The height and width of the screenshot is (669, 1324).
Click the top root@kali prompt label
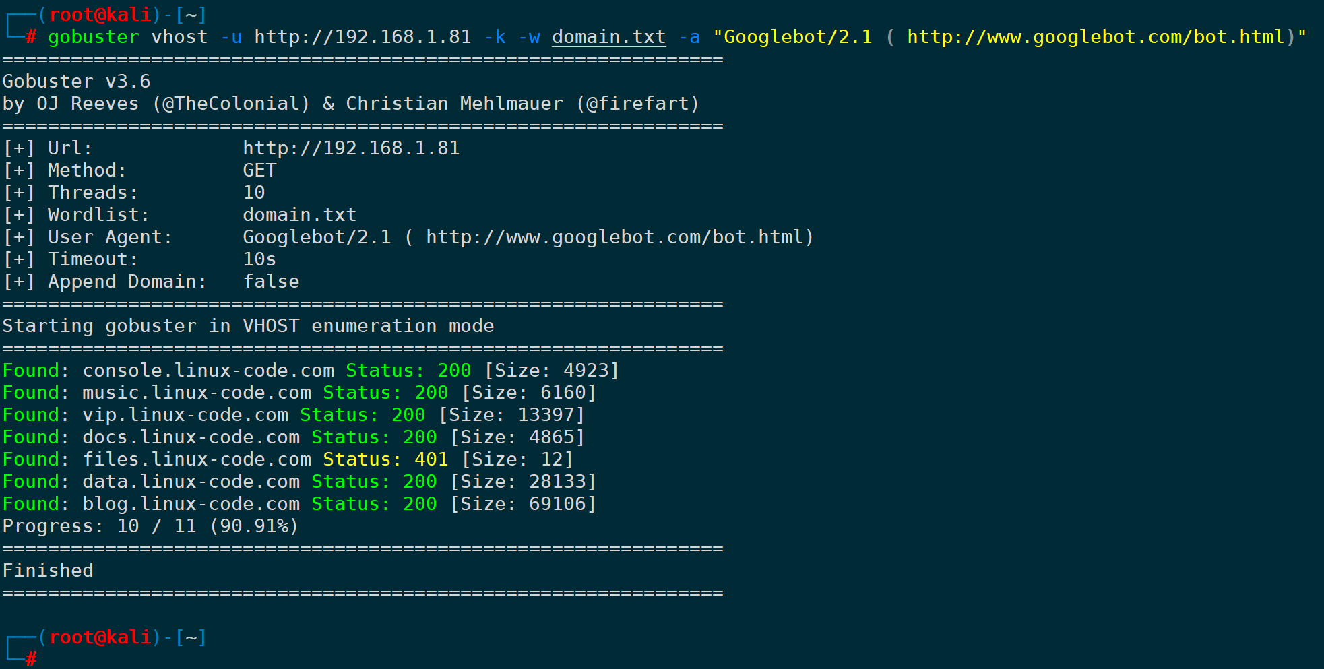click(x=100, y=15)
